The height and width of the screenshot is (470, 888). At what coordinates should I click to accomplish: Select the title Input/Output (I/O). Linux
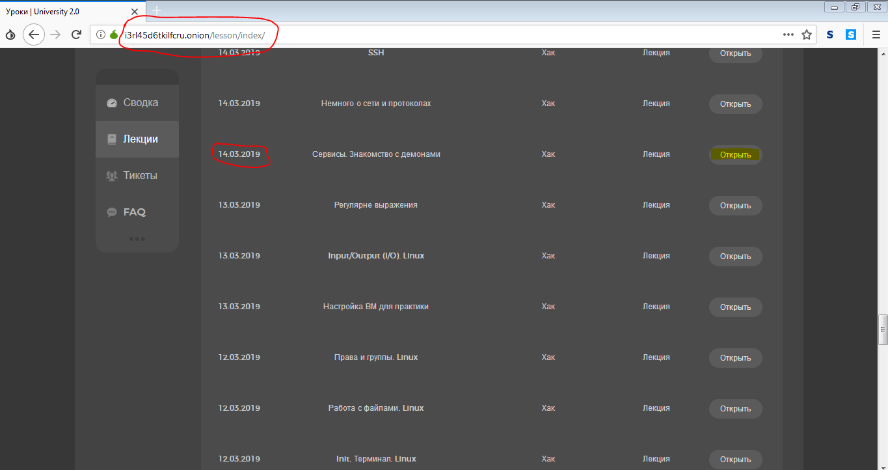click(376, 256)
